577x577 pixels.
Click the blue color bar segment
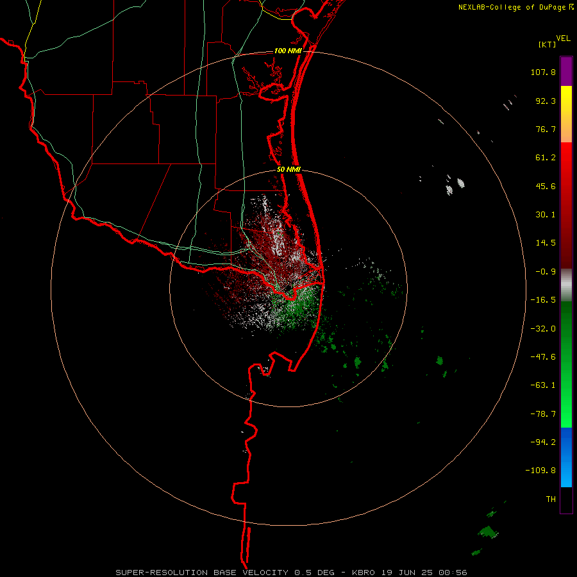pyautogui.click(x=566, y=457)
